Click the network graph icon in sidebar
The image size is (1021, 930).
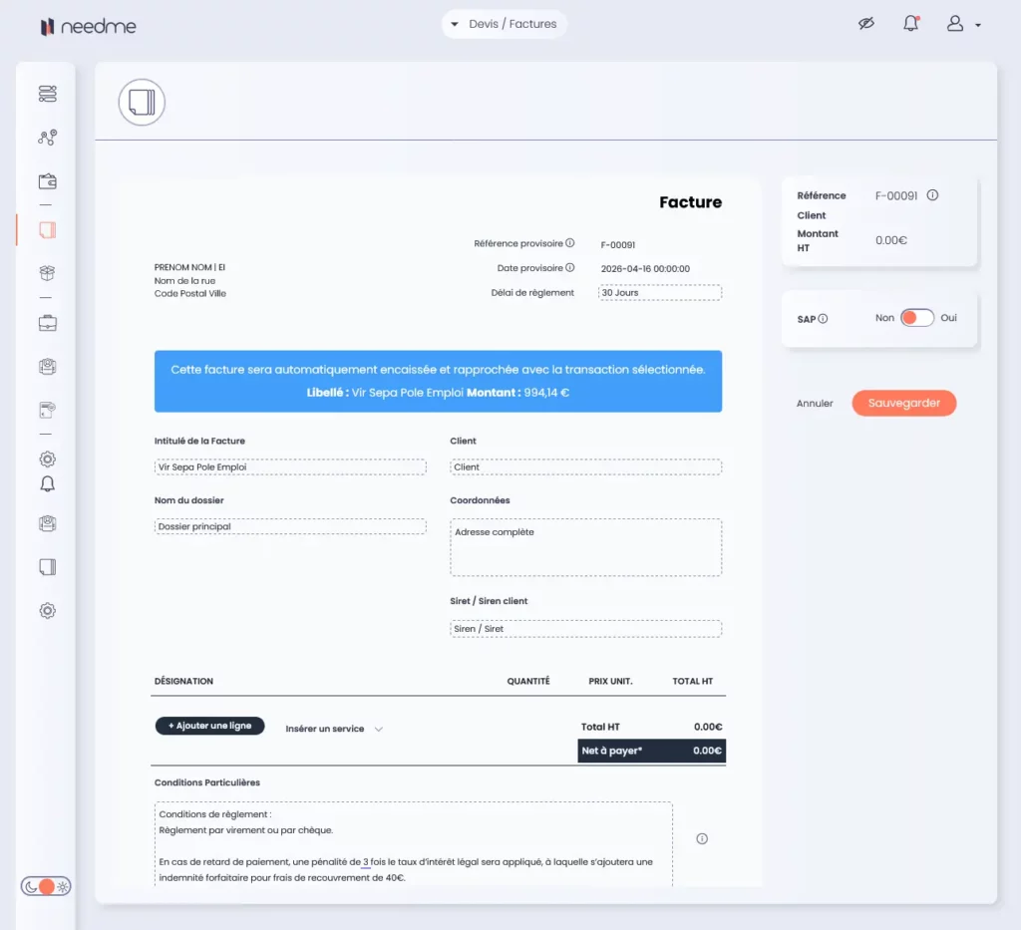(x=47, y=138)
